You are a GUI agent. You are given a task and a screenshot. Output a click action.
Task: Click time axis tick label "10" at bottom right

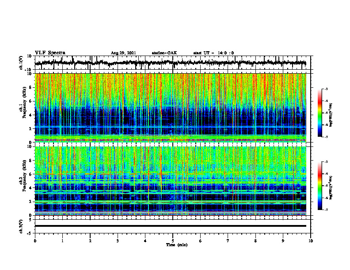[x=311, y=241]
